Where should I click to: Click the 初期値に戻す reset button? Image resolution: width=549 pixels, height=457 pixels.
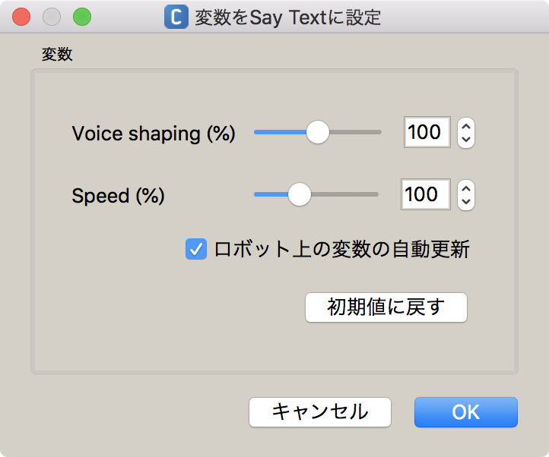click(386, 307)
